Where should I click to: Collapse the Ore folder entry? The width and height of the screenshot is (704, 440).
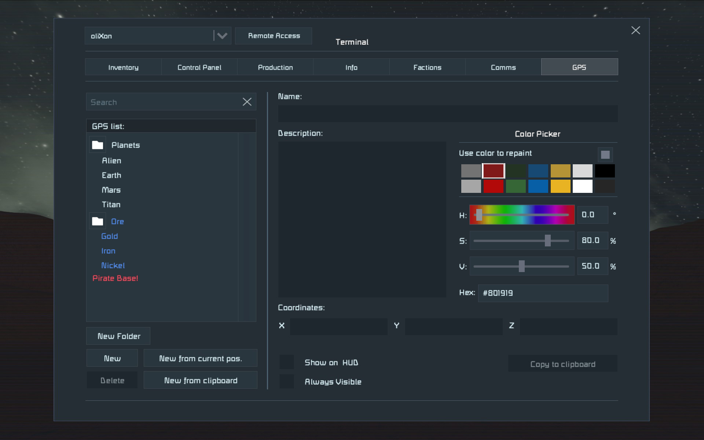[117, 221]
